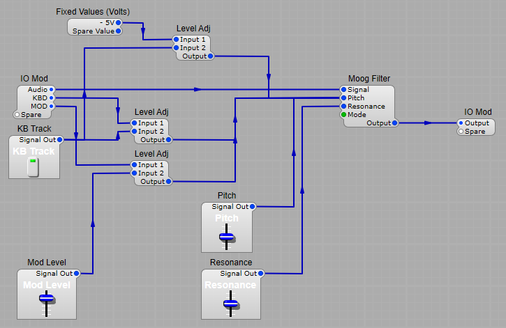Select the Moog Filter module title
This screenshot has width=506, height=328.
(x=369, y=79)
